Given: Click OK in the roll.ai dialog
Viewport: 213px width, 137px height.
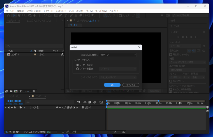Looking at the screenshot, I should [112, 85].
